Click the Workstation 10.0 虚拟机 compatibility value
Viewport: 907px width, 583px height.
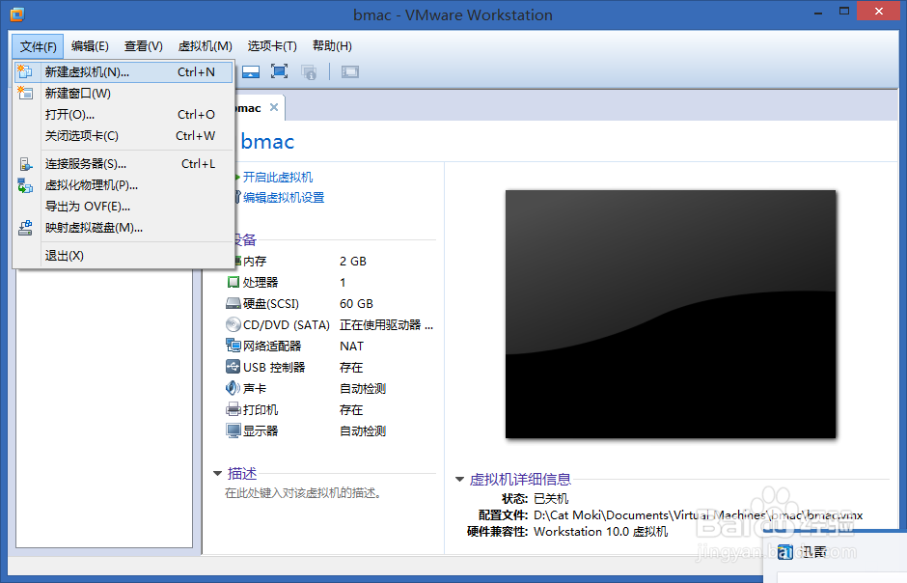coord(600,532)
